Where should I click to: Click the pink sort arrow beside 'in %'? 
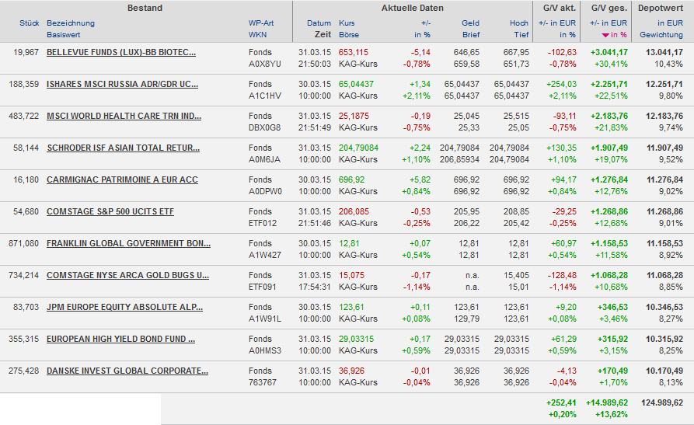click(x=605, y=36)
